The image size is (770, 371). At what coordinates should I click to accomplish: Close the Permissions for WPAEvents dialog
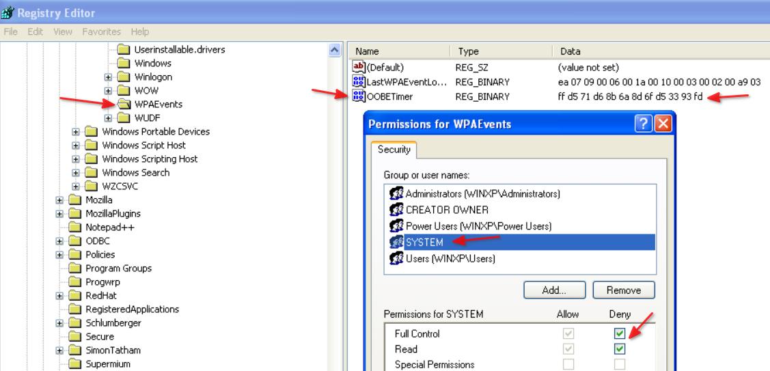click(x=663, y=124)
